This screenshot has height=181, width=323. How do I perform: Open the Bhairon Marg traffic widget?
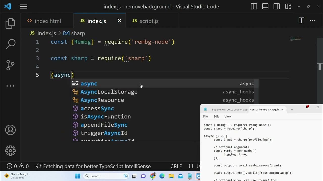[x=17, y=176]
